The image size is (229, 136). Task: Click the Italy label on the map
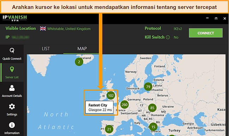pyautogui.click(x=137, y=123)
